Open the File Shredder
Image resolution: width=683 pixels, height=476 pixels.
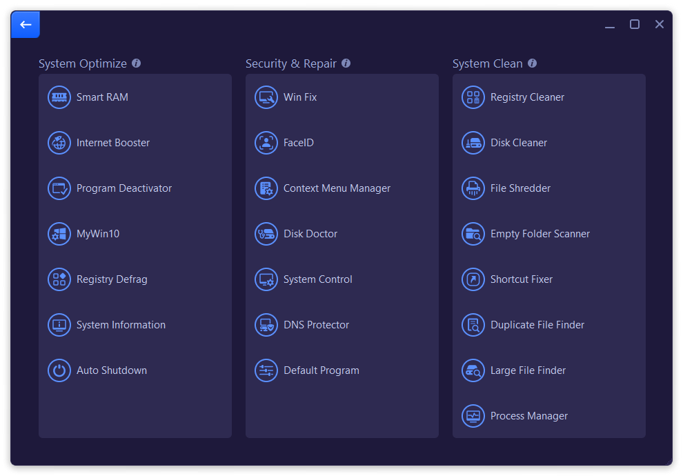tap(520, 188)
